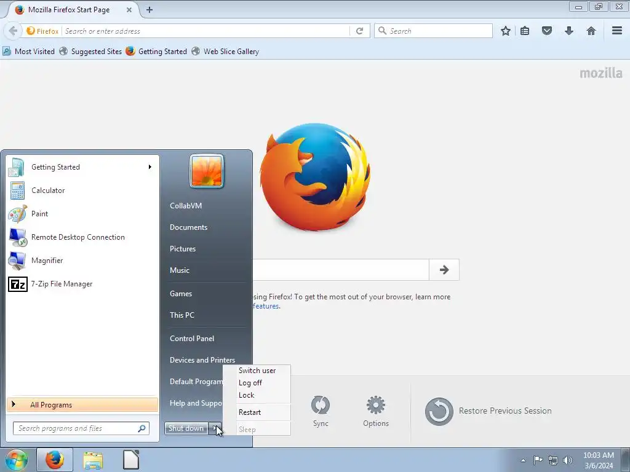
Task: Show bookmarks list icon in toolbar
Action: pos(525,31)
